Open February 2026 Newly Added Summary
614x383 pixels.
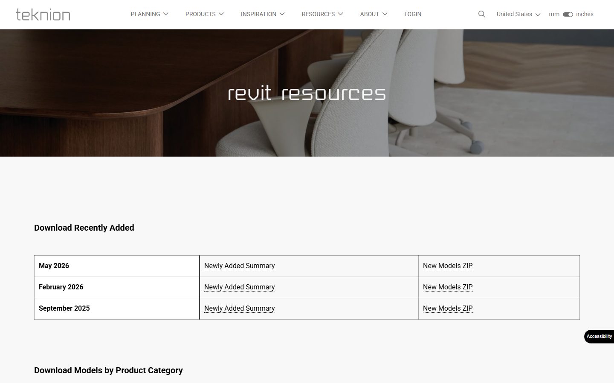point(240,287)
